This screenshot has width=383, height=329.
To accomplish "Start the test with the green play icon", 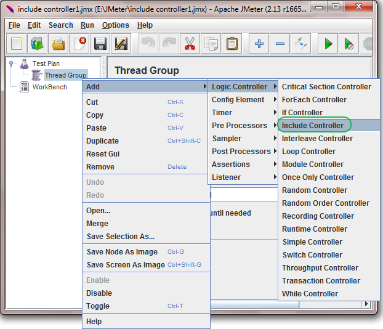I will [328, 44].
